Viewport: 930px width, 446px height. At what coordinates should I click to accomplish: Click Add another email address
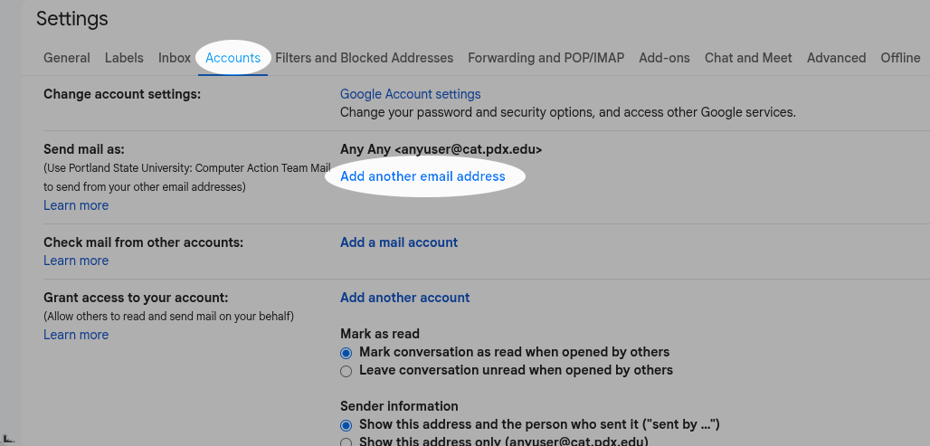pos(422,176)
